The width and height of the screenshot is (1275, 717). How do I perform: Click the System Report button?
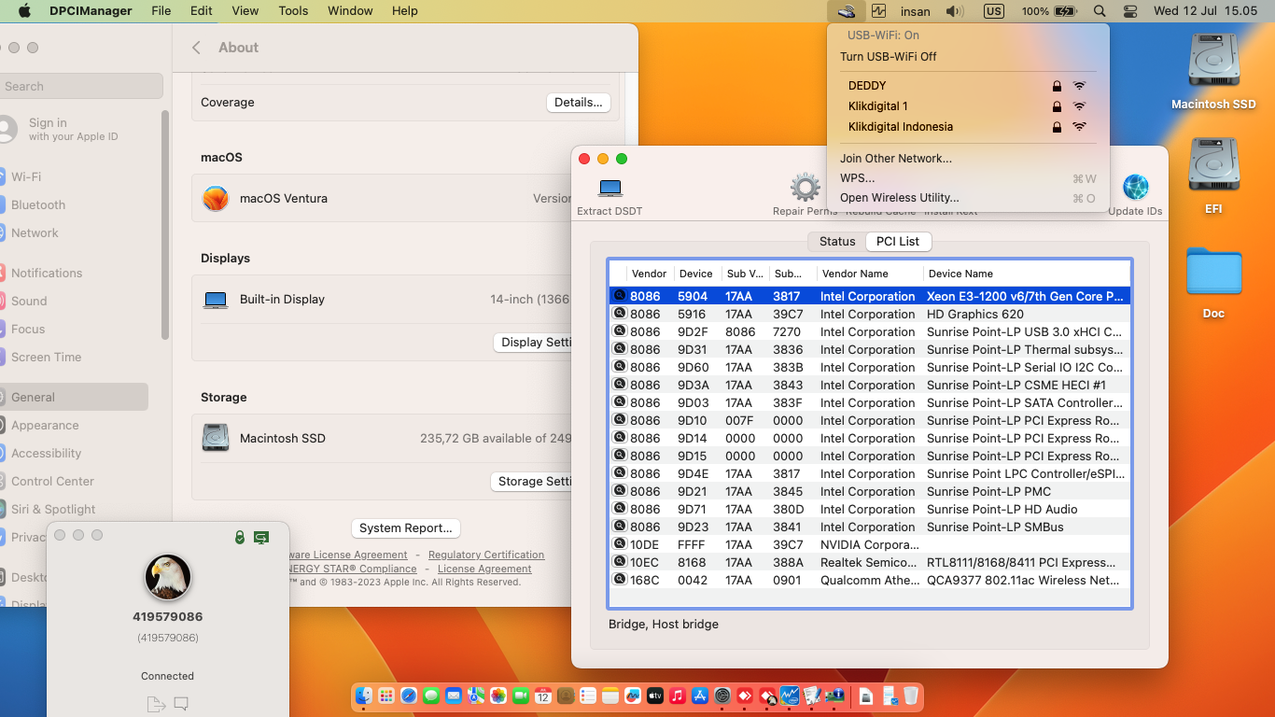[405, 527]
